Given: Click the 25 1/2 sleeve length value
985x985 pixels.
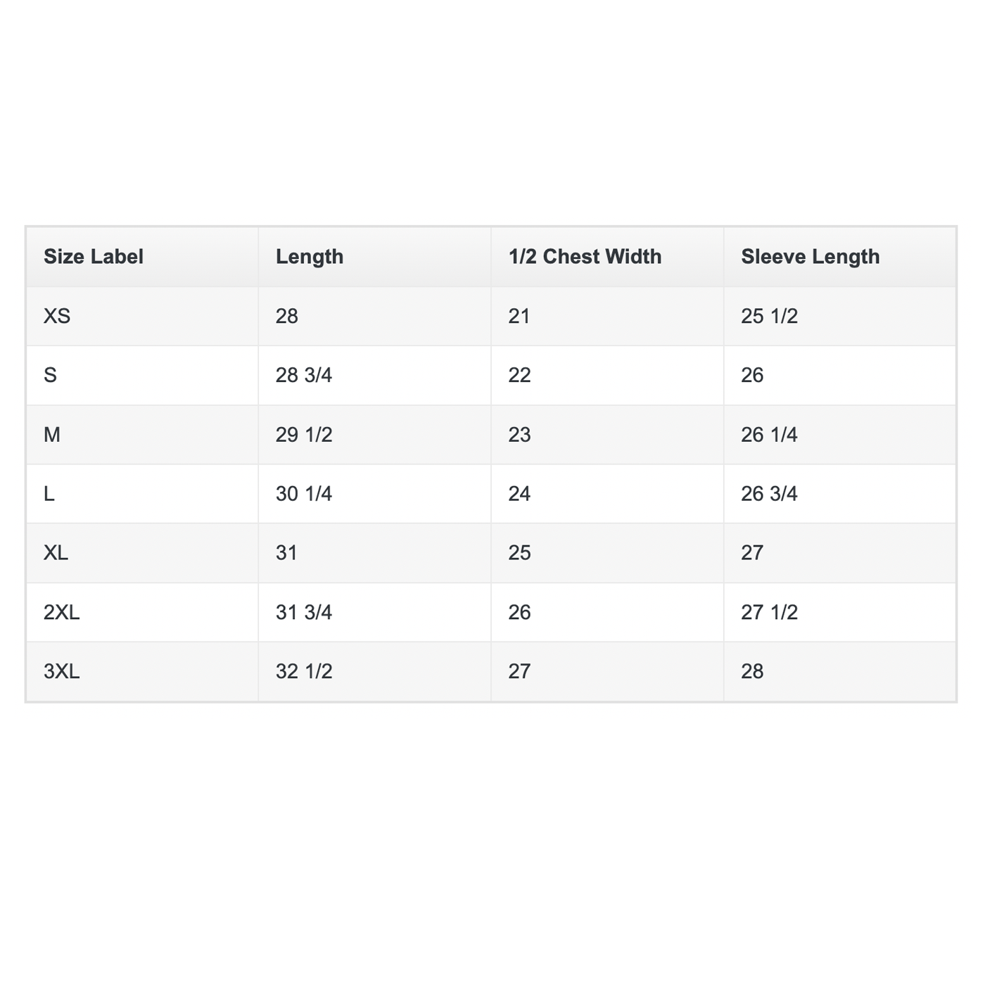Looking at the screenshot, I should click(769, 316).
